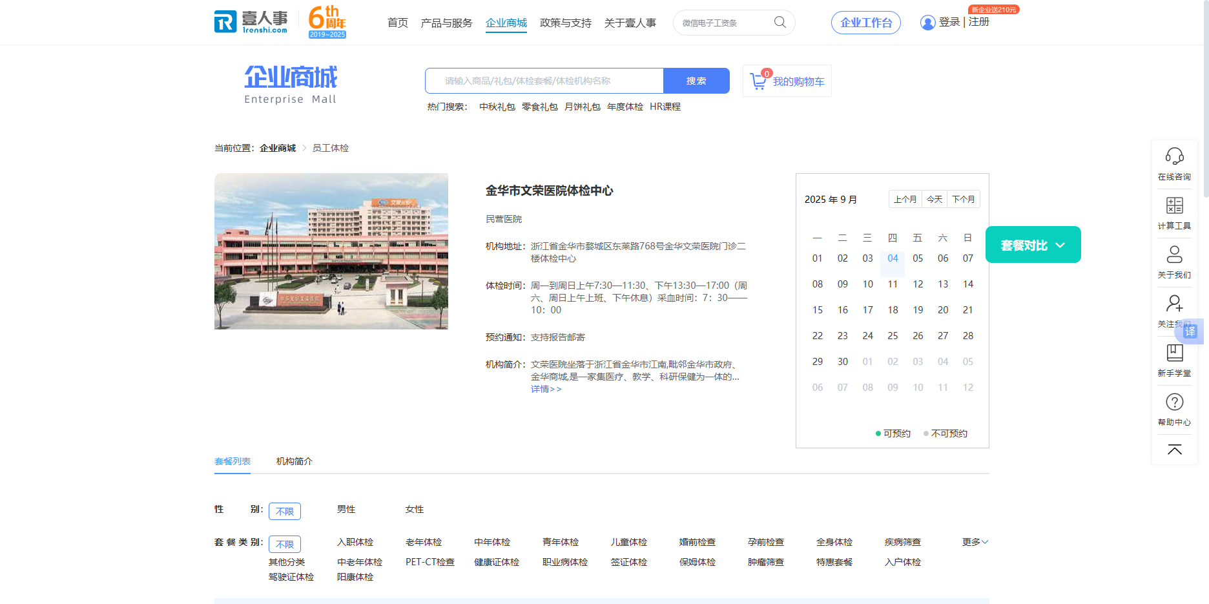Image resolution: width=1209 pixels, height=604 pixels.
Task: Select 不限 for package category
Action: [285, 544]
